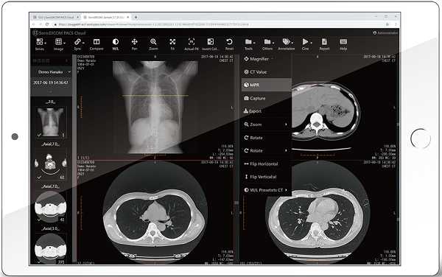Choose Flip Vertical from the menu
The width and height of the screenshot is (442, 277).
pyautogui.click(x=267, y=177)
